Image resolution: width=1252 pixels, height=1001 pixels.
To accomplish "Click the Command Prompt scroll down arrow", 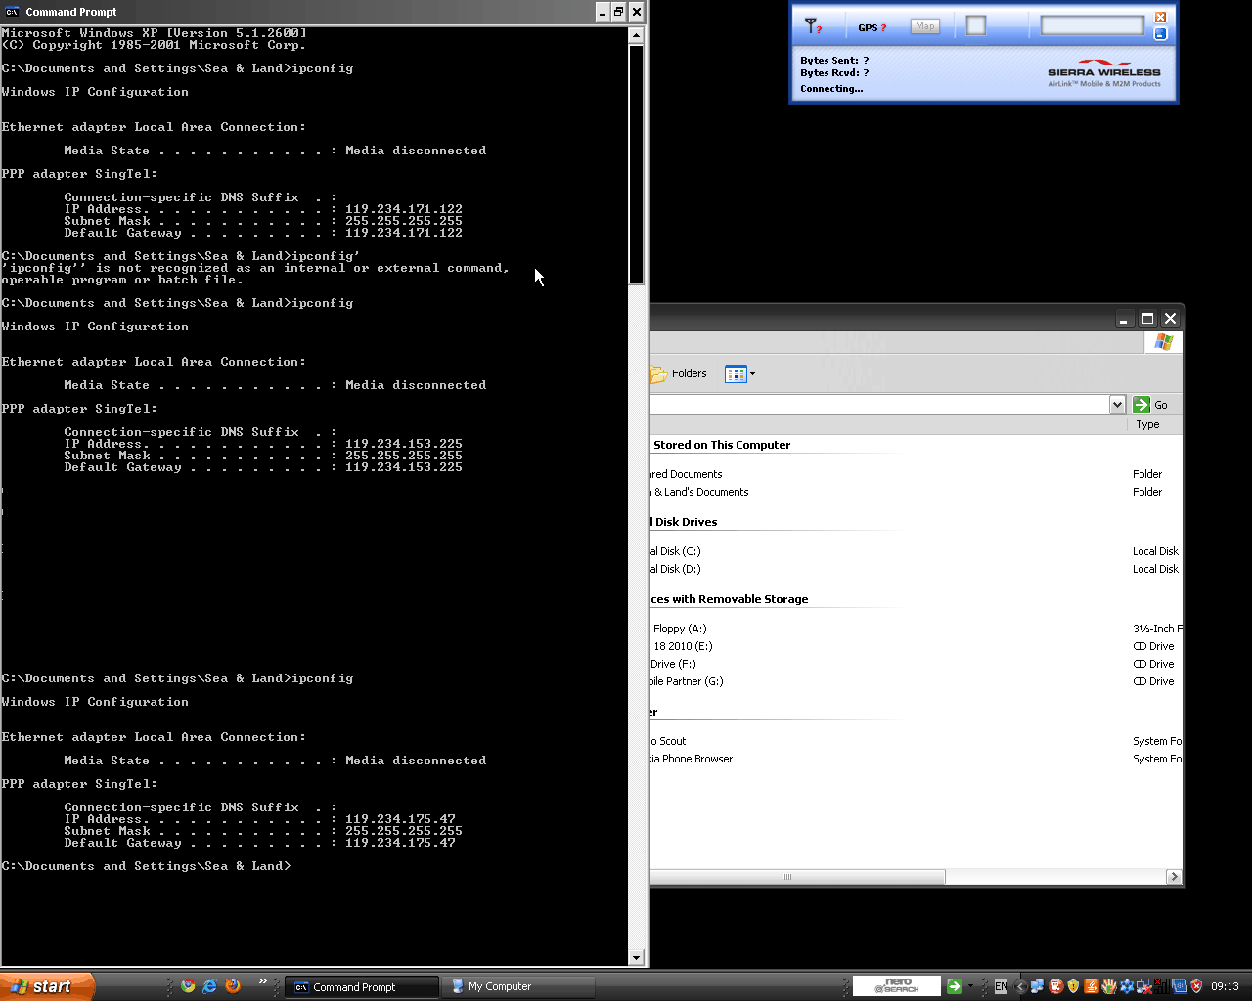I will click(x=636, y=958).
